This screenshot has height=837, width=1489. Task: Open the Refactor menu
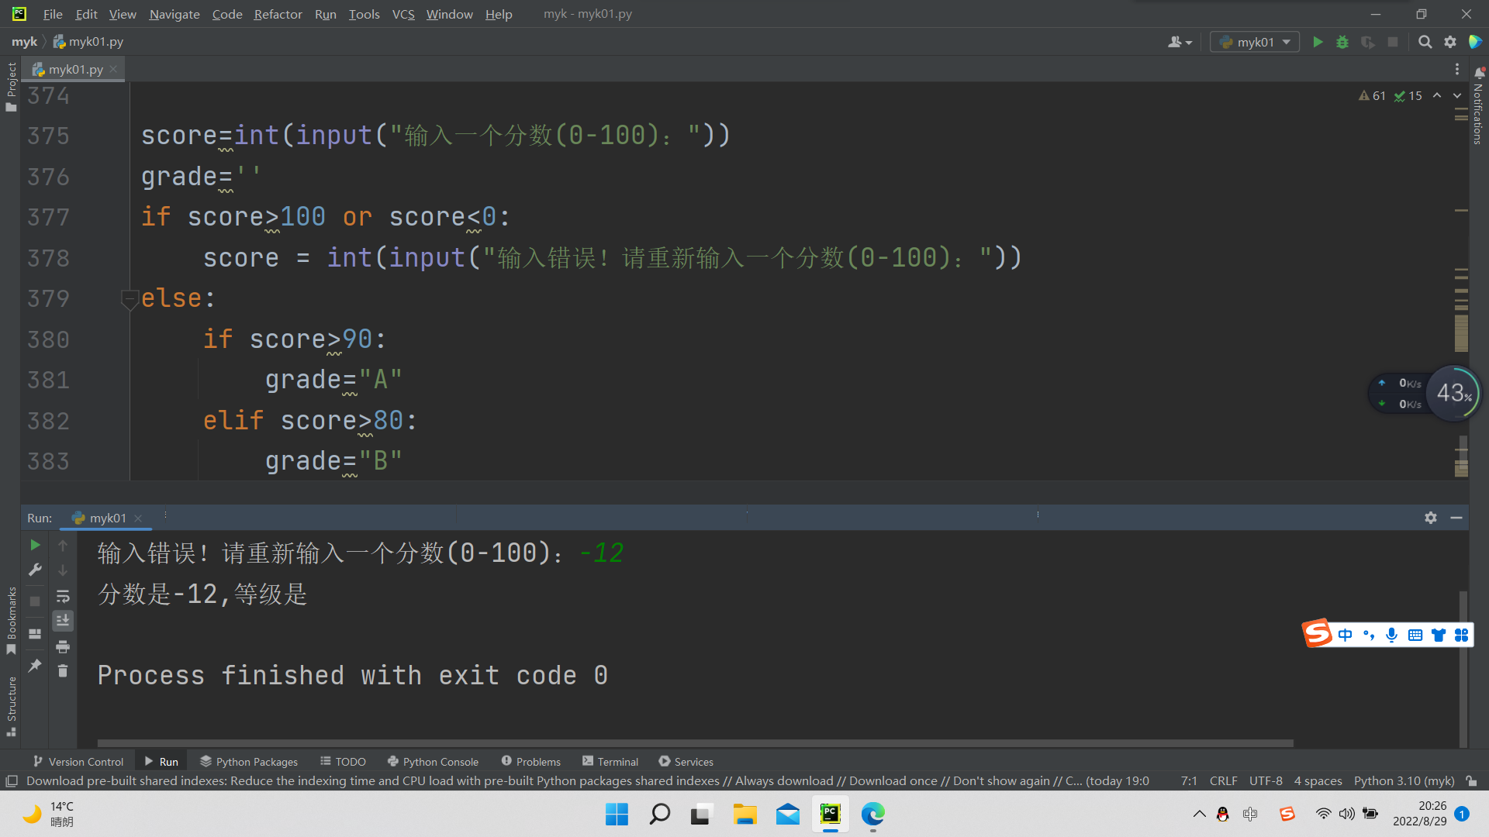(x=278, y=14)
